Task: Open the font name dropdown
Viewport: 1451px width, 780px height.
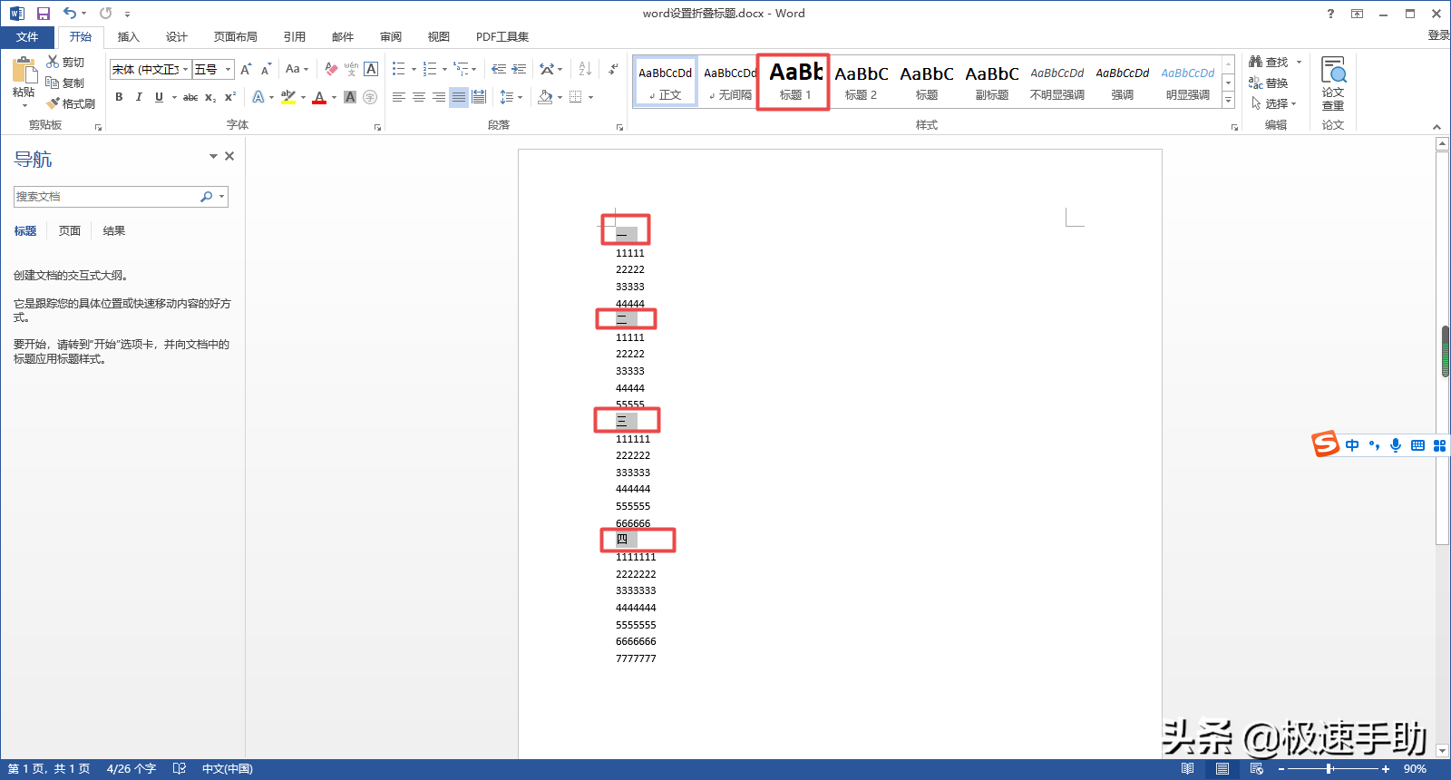Action: [x=186, y=70]
